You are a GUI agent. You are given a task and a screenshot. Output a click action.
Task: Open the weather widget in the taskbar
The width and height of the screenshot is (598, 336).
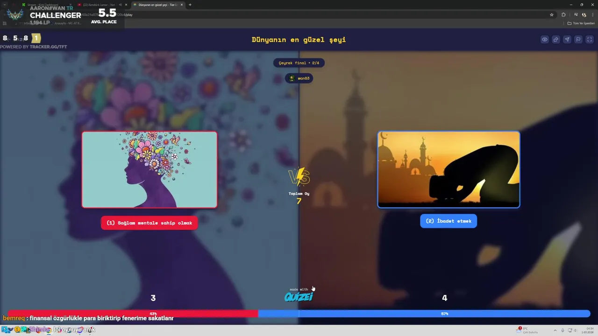click(x=528, y=330)
